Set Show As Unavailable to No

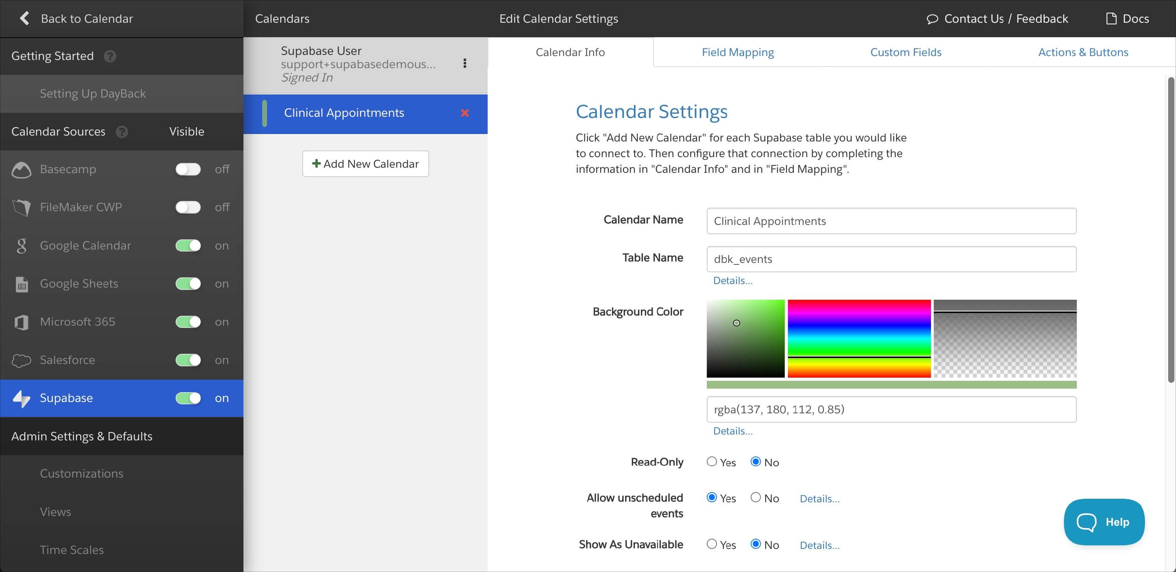point(755,544)
